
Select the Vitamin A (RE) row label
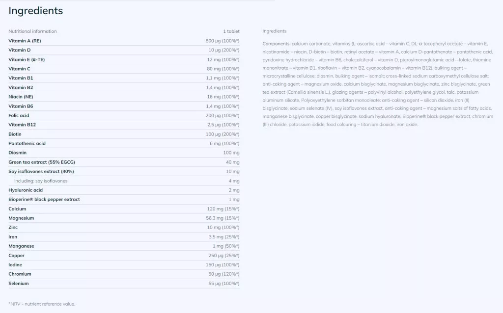tap(25, 41)
